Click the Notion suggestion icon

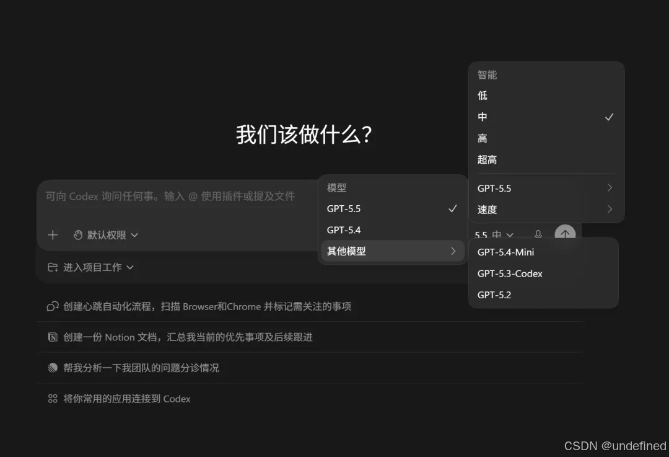pos(53,337)
